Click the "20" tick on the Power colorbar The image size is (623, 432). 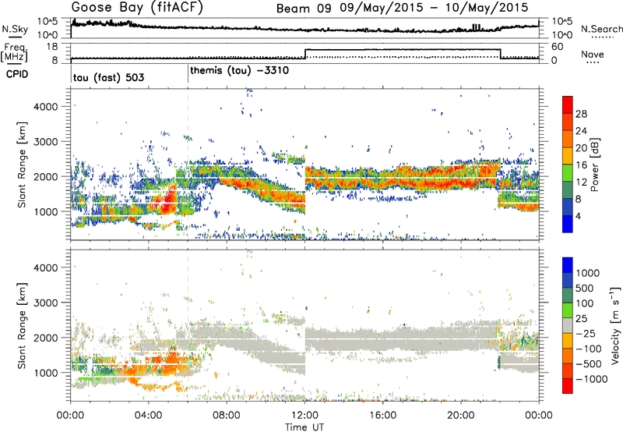coord(581,148)
